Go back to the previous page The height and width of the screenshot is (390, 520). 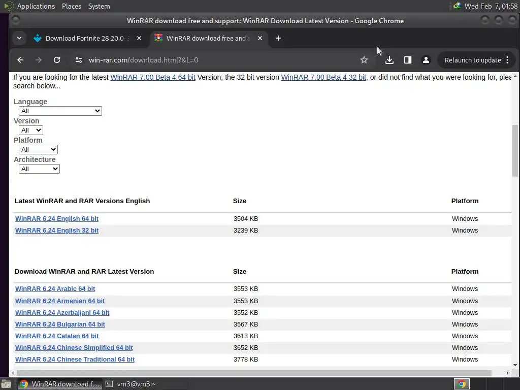click(20, 60)
